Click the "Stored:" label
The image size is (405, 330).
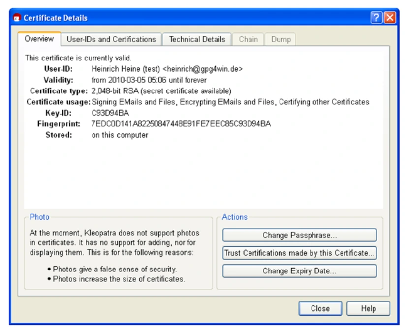[x=59, y=135]
